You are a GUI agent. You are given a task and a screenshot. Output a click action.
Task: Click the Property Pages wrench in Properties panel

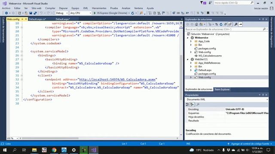[198, 104]
